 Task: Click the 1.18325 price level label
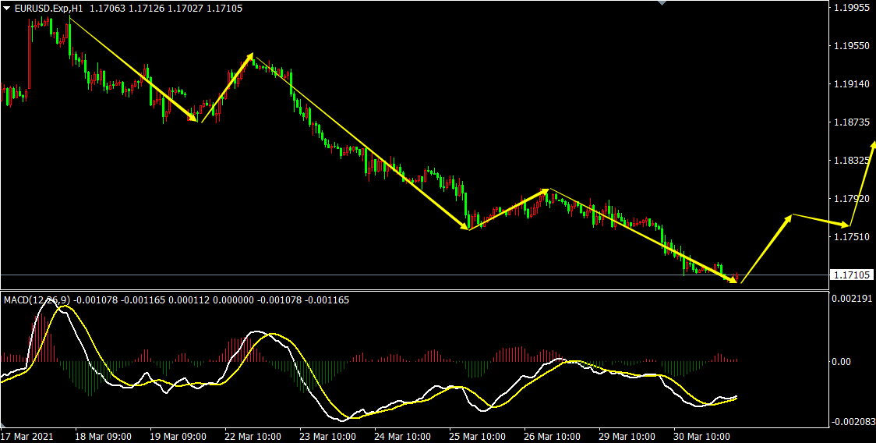[852, 160]
